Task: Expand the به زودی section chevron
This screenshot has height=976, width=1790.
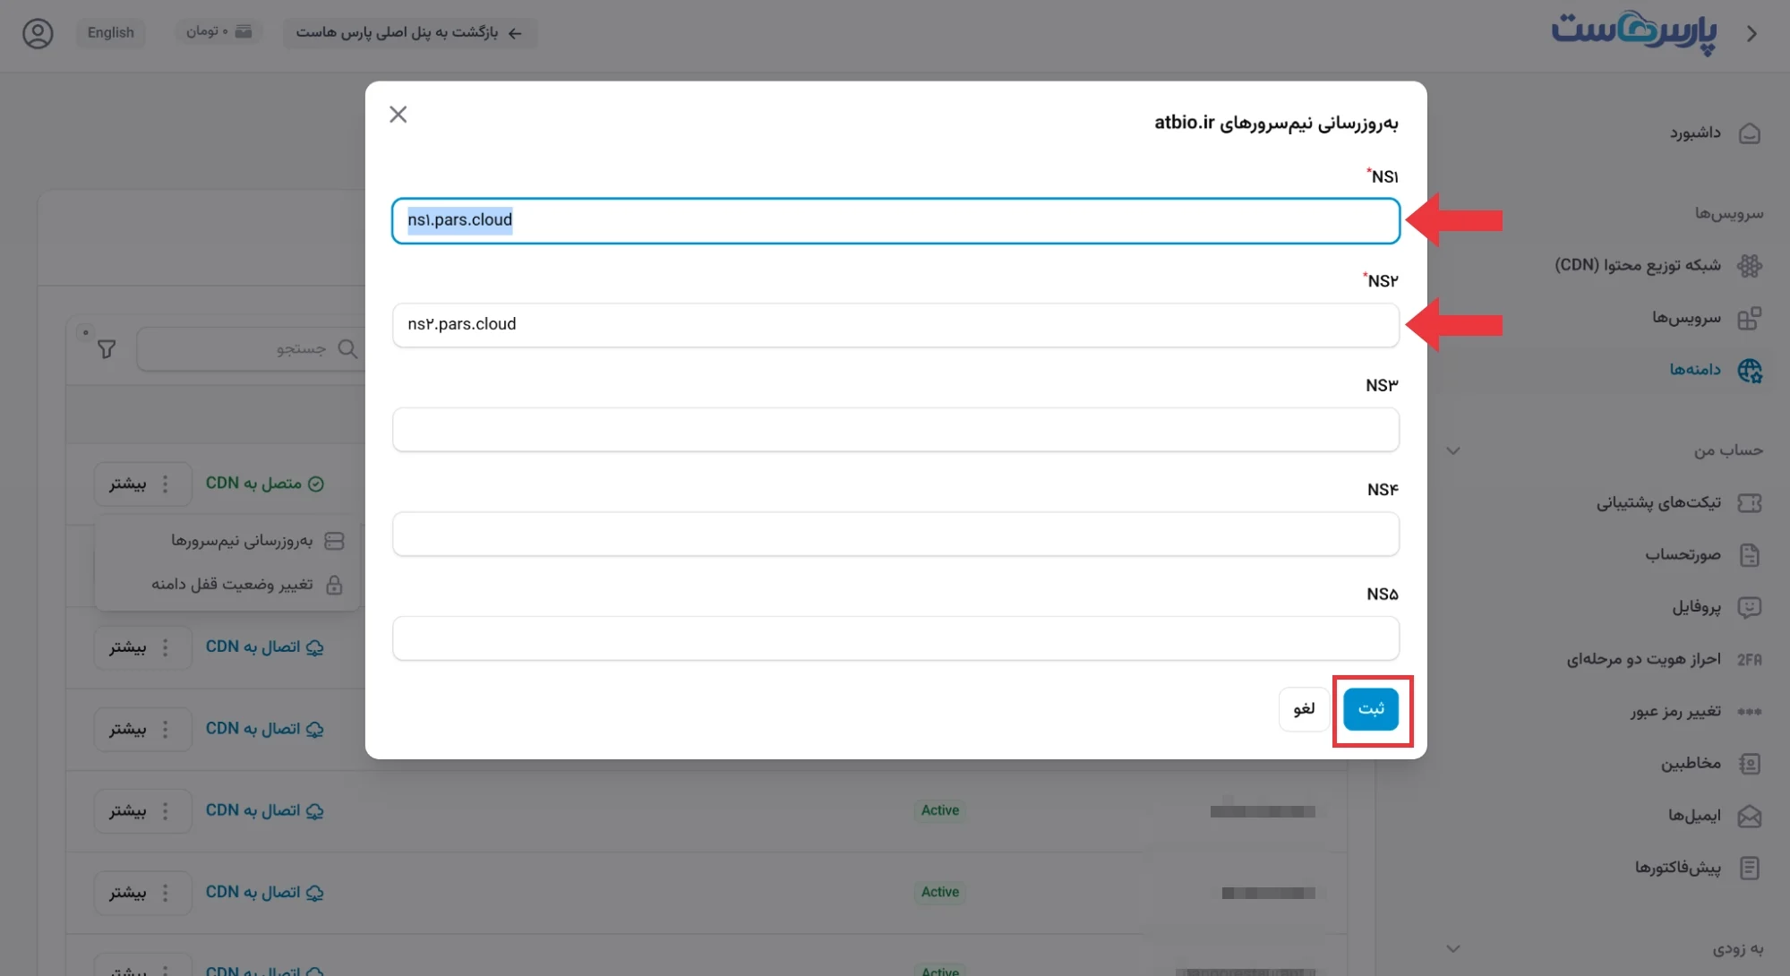Action: pos(1453,948)
